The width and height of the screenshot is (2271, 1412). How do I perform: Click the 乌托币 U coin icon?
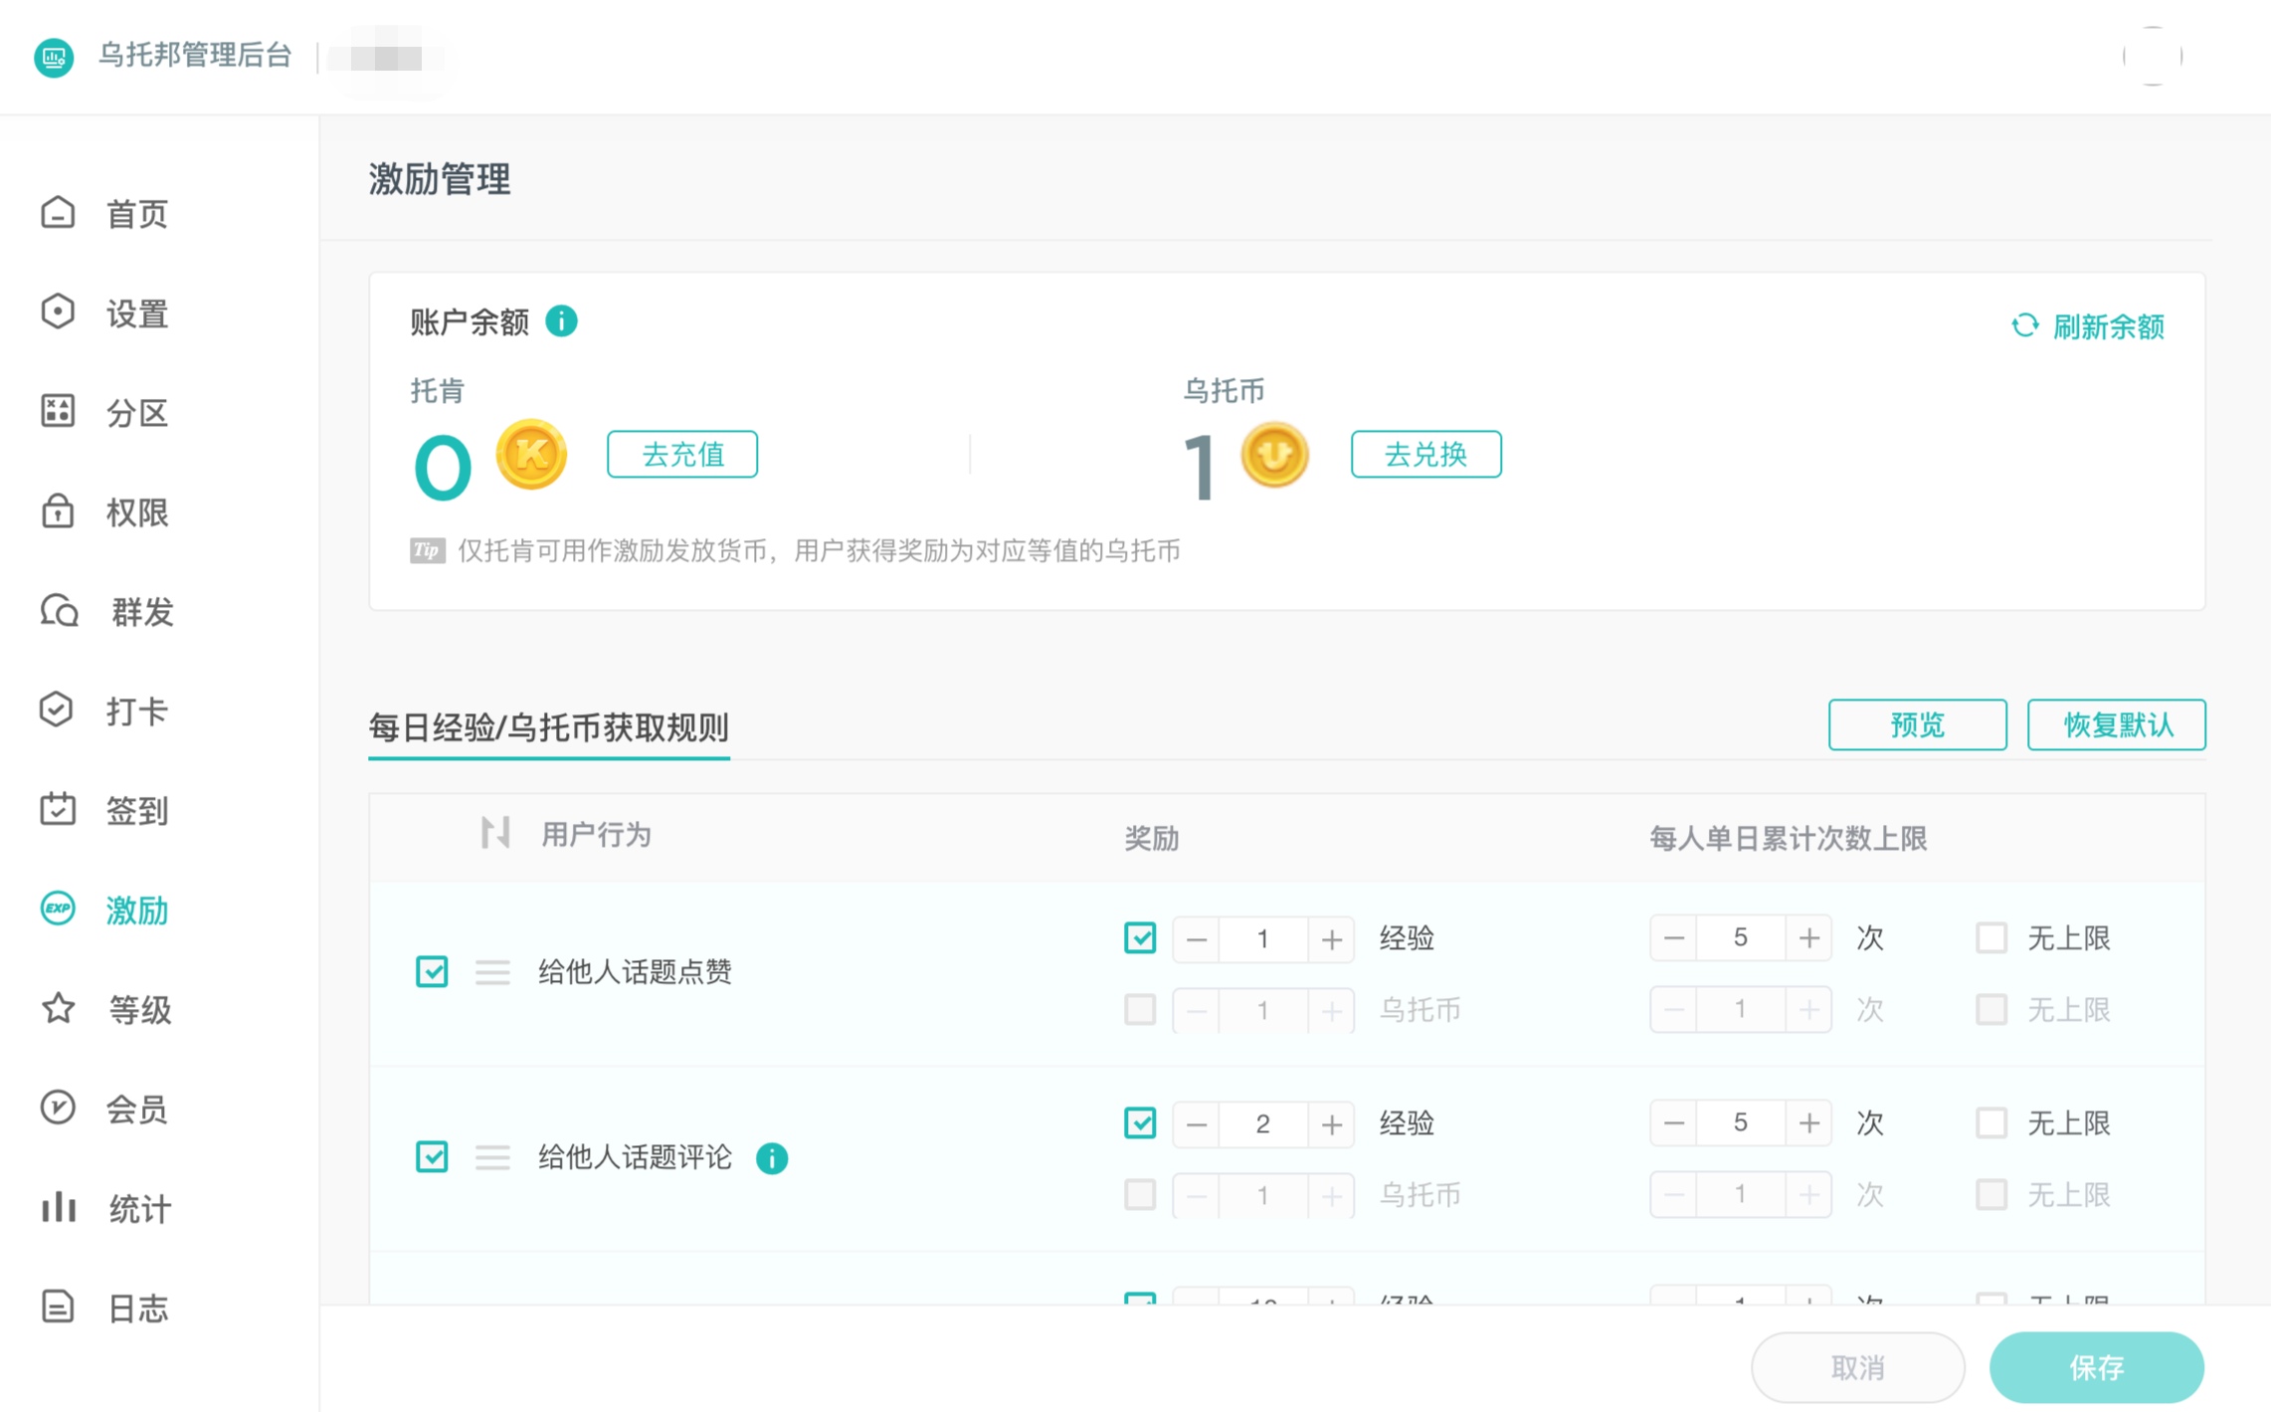pyautogui.click(x=1274, y=455)
